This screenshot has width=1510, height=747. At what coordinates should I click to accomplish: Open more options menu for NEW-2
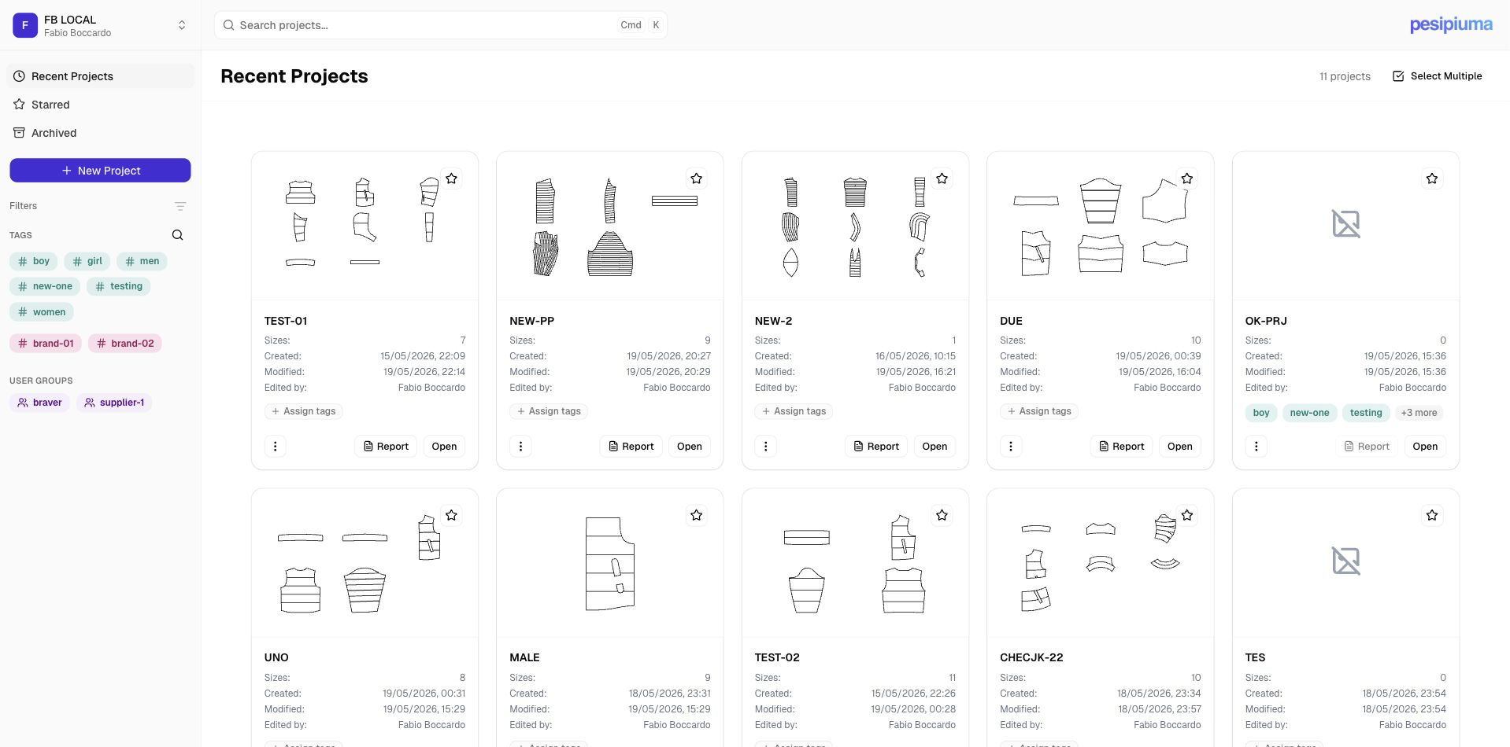(765, 446)
